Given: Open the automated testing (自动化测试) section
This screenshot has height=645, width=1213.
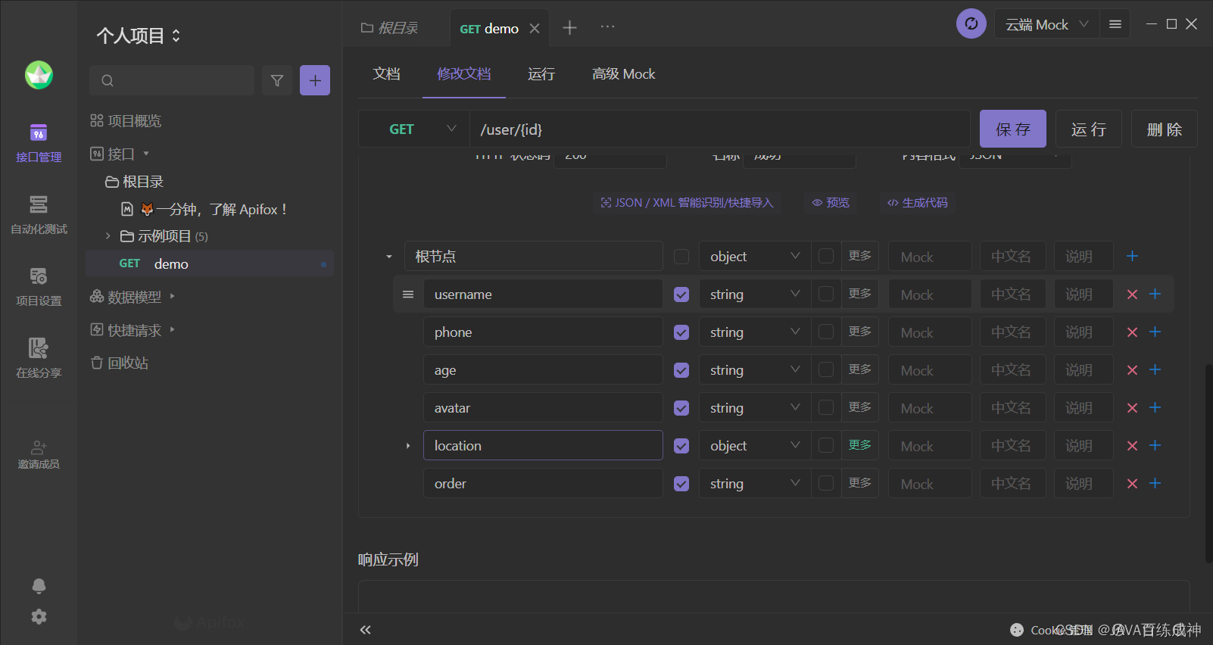Looking at the screenshot, I should click(39, 215).
